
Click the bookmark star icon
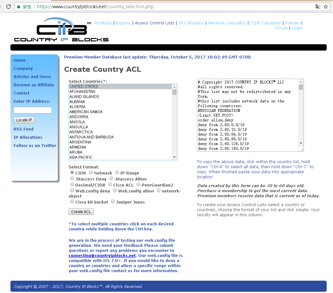pos(325,7)
